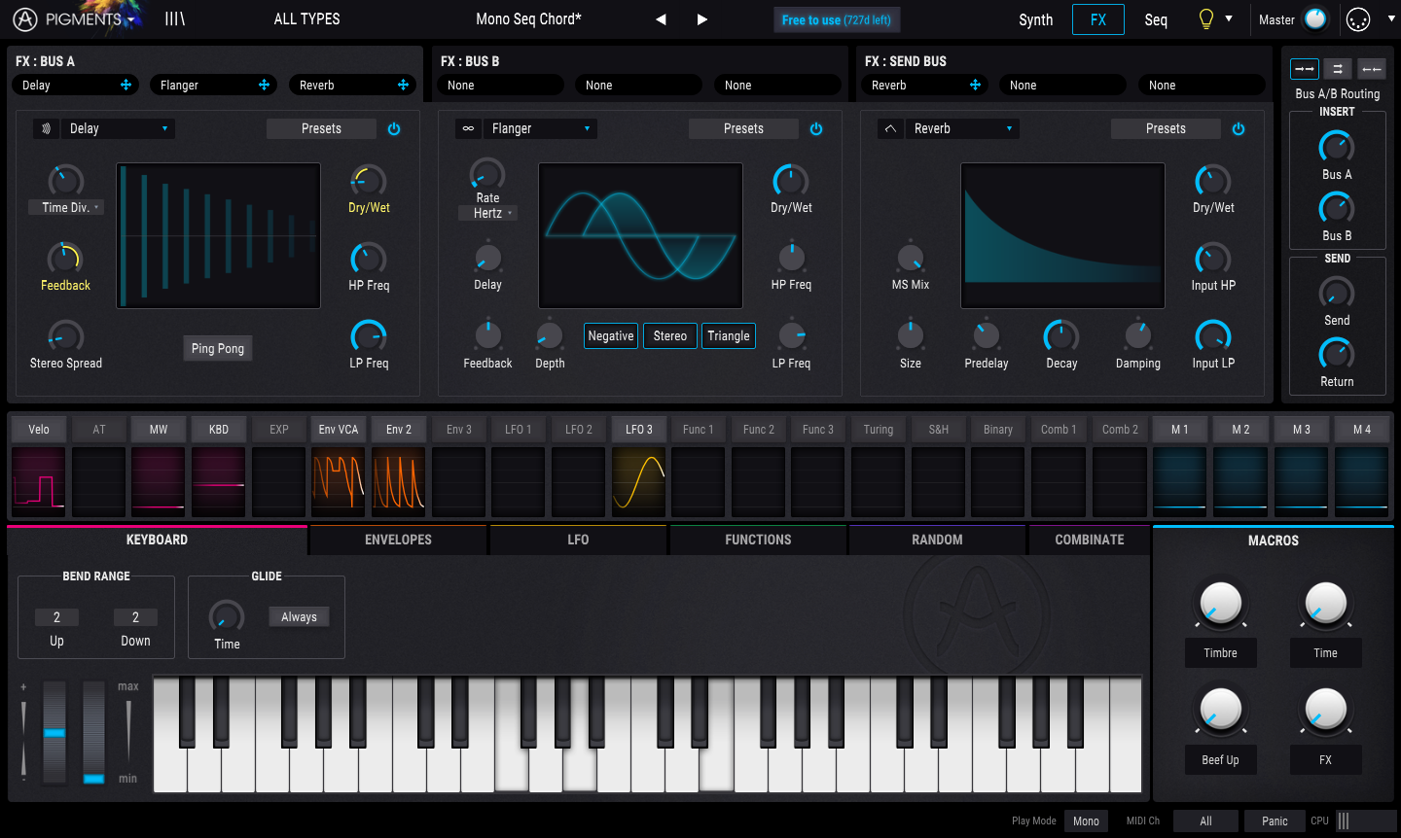Click the Panic button
The width and height of the screenshot is (1401, 838).
[x=1275, y=821]
